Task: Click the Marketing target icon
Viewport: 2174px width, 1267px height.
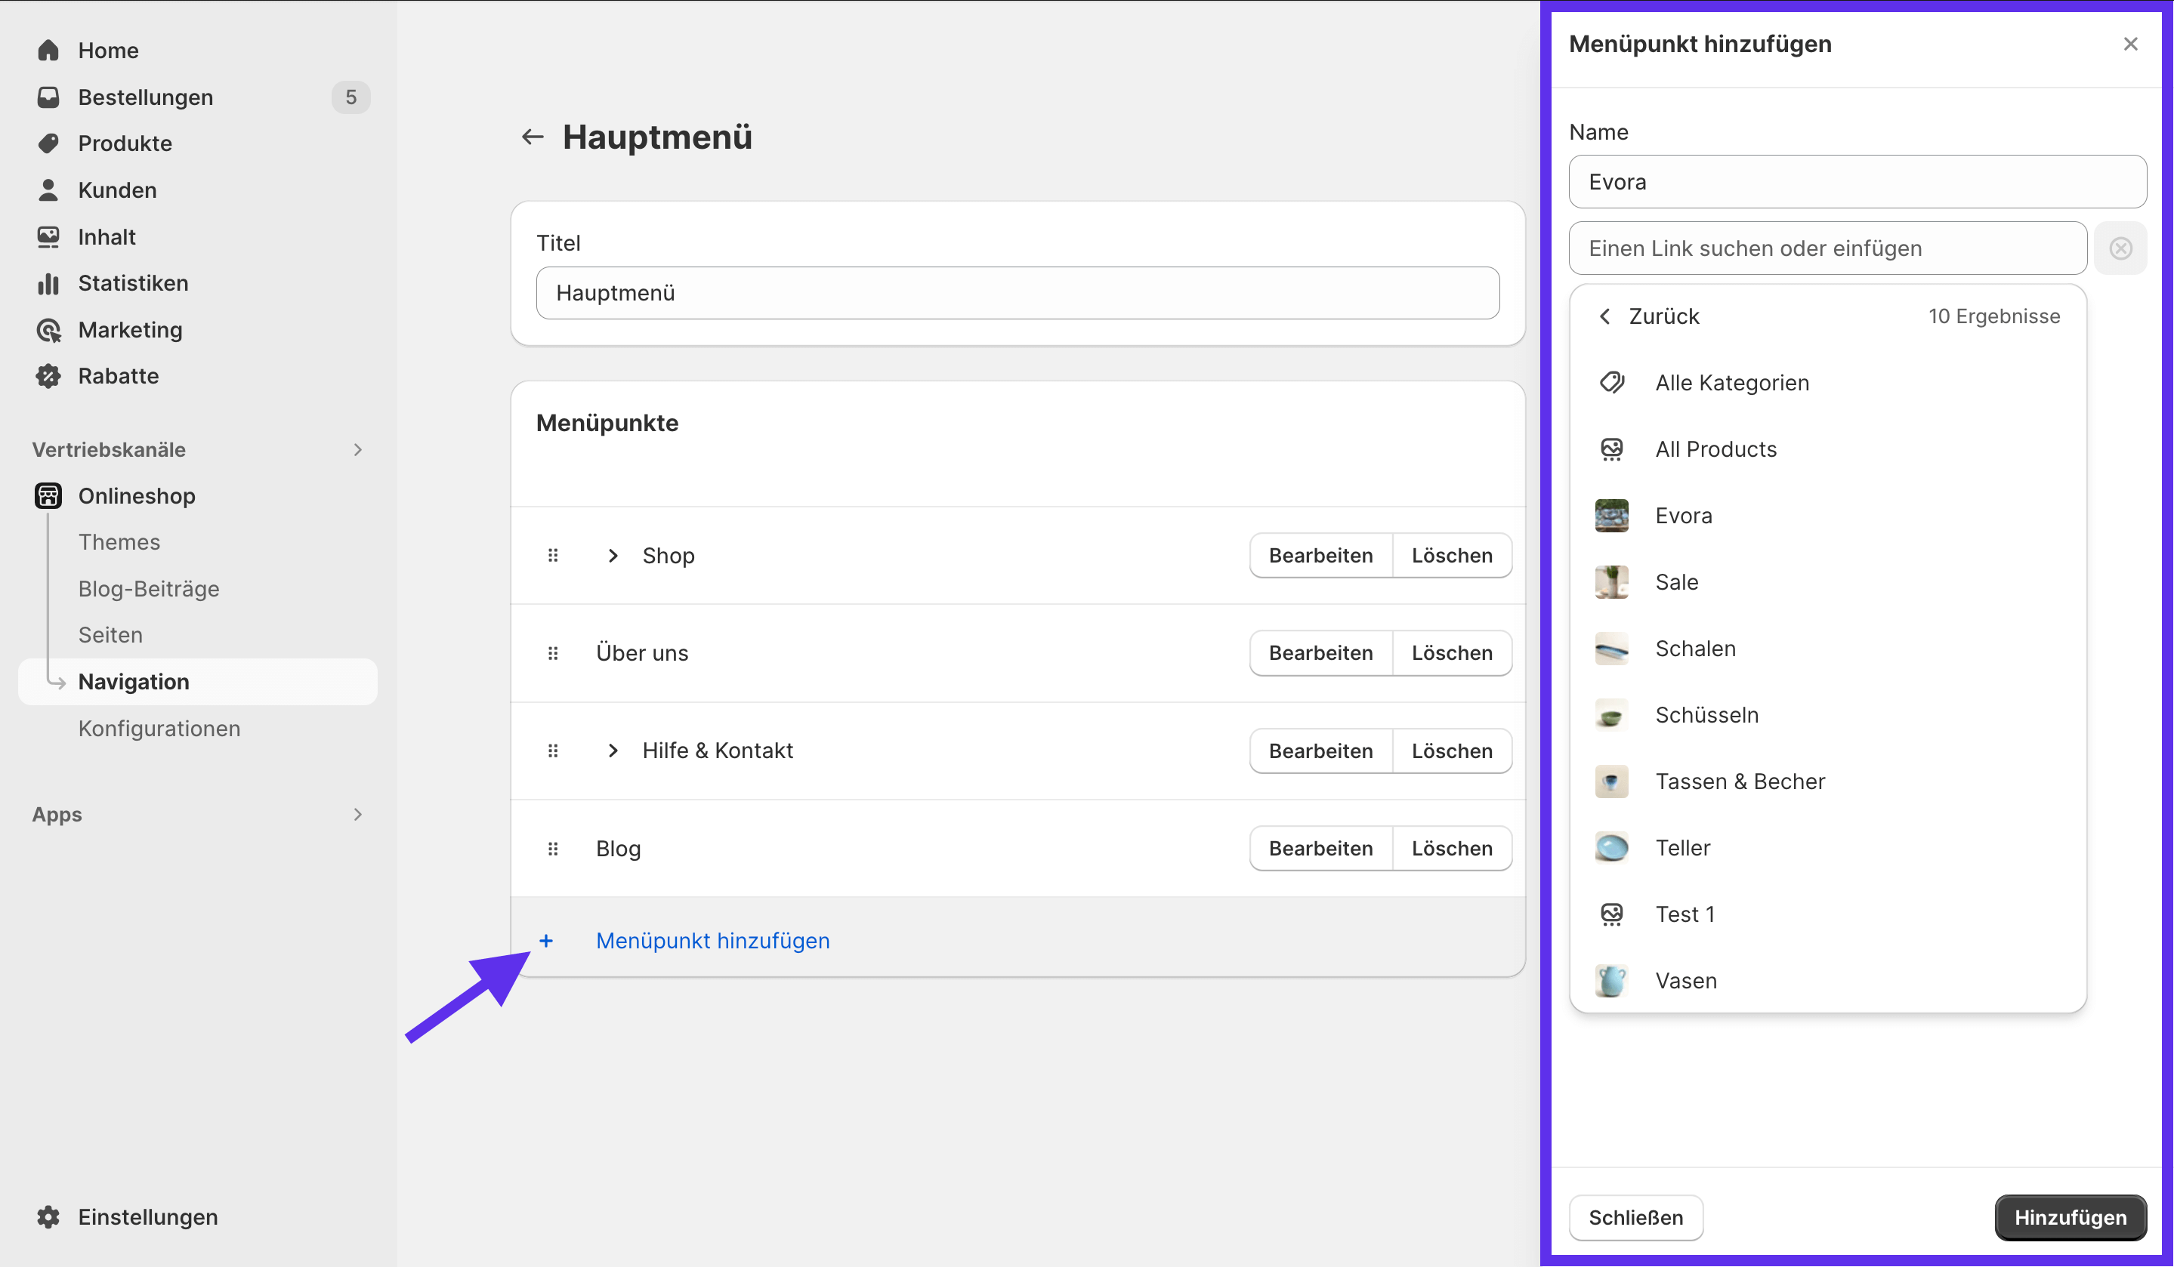Action: (48, 329)
